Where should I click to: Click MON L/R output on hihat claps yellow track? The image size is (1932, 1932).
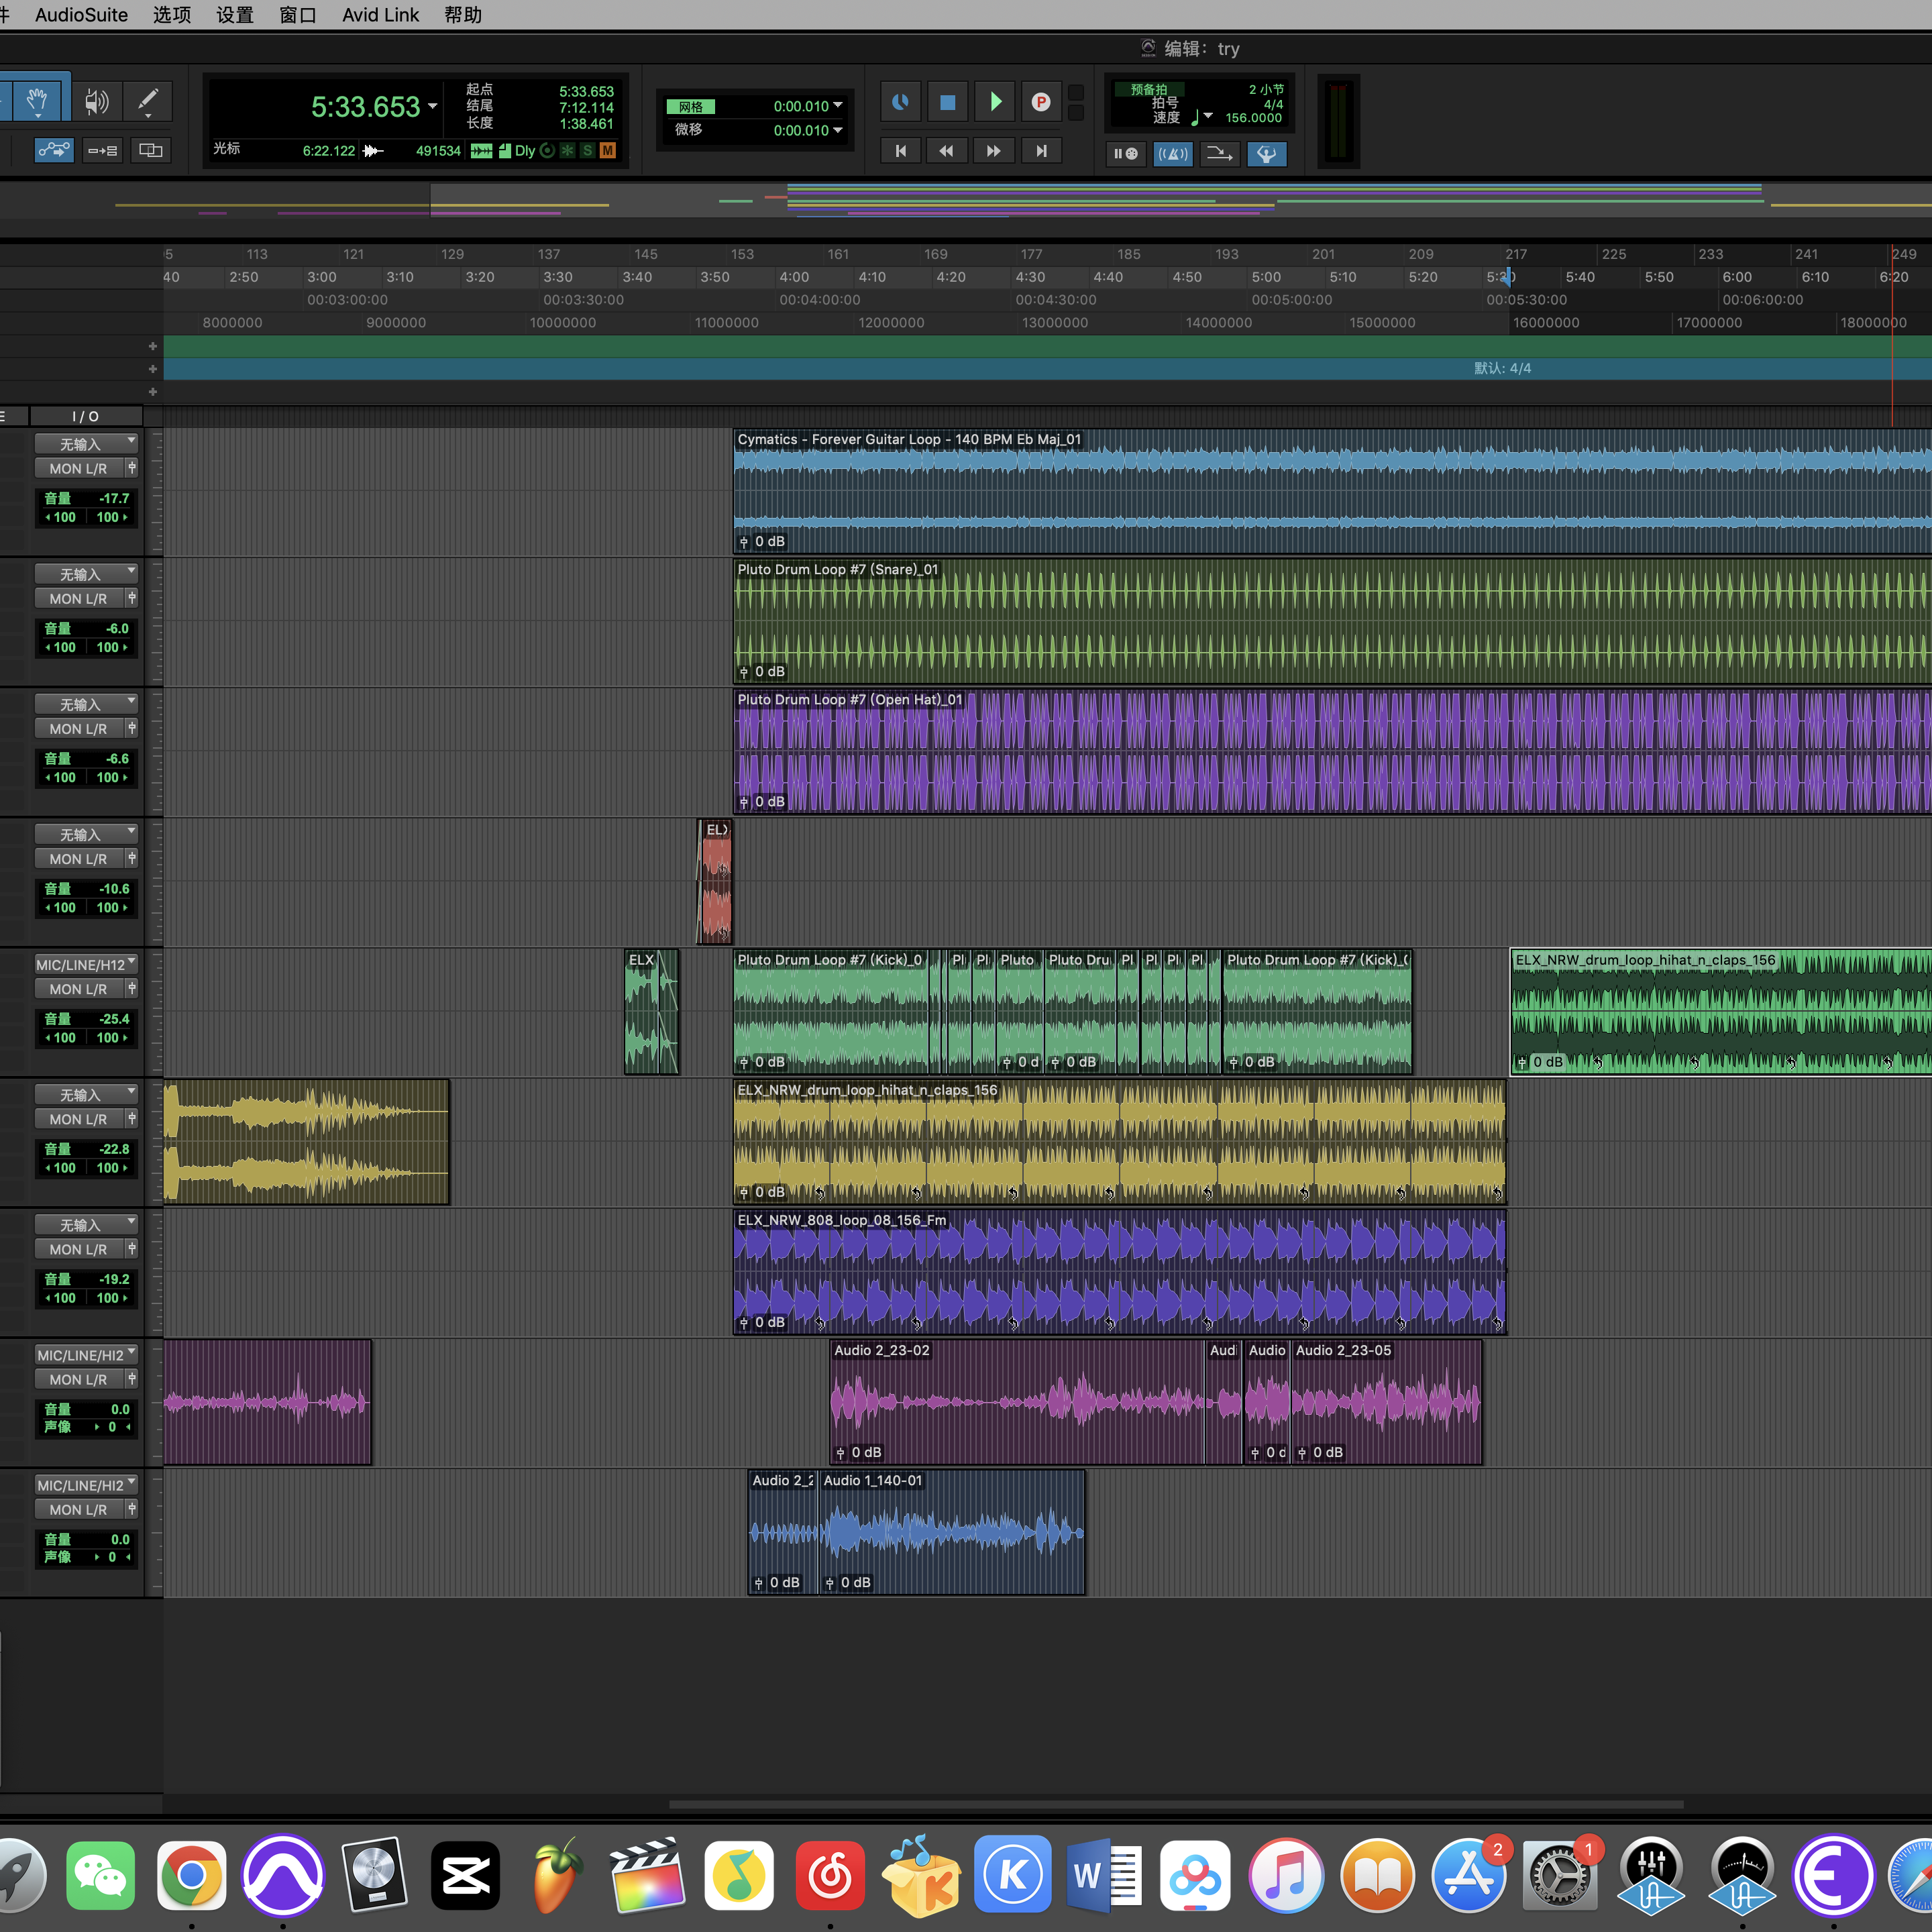pyautogui.click(x=78, y=1119)
